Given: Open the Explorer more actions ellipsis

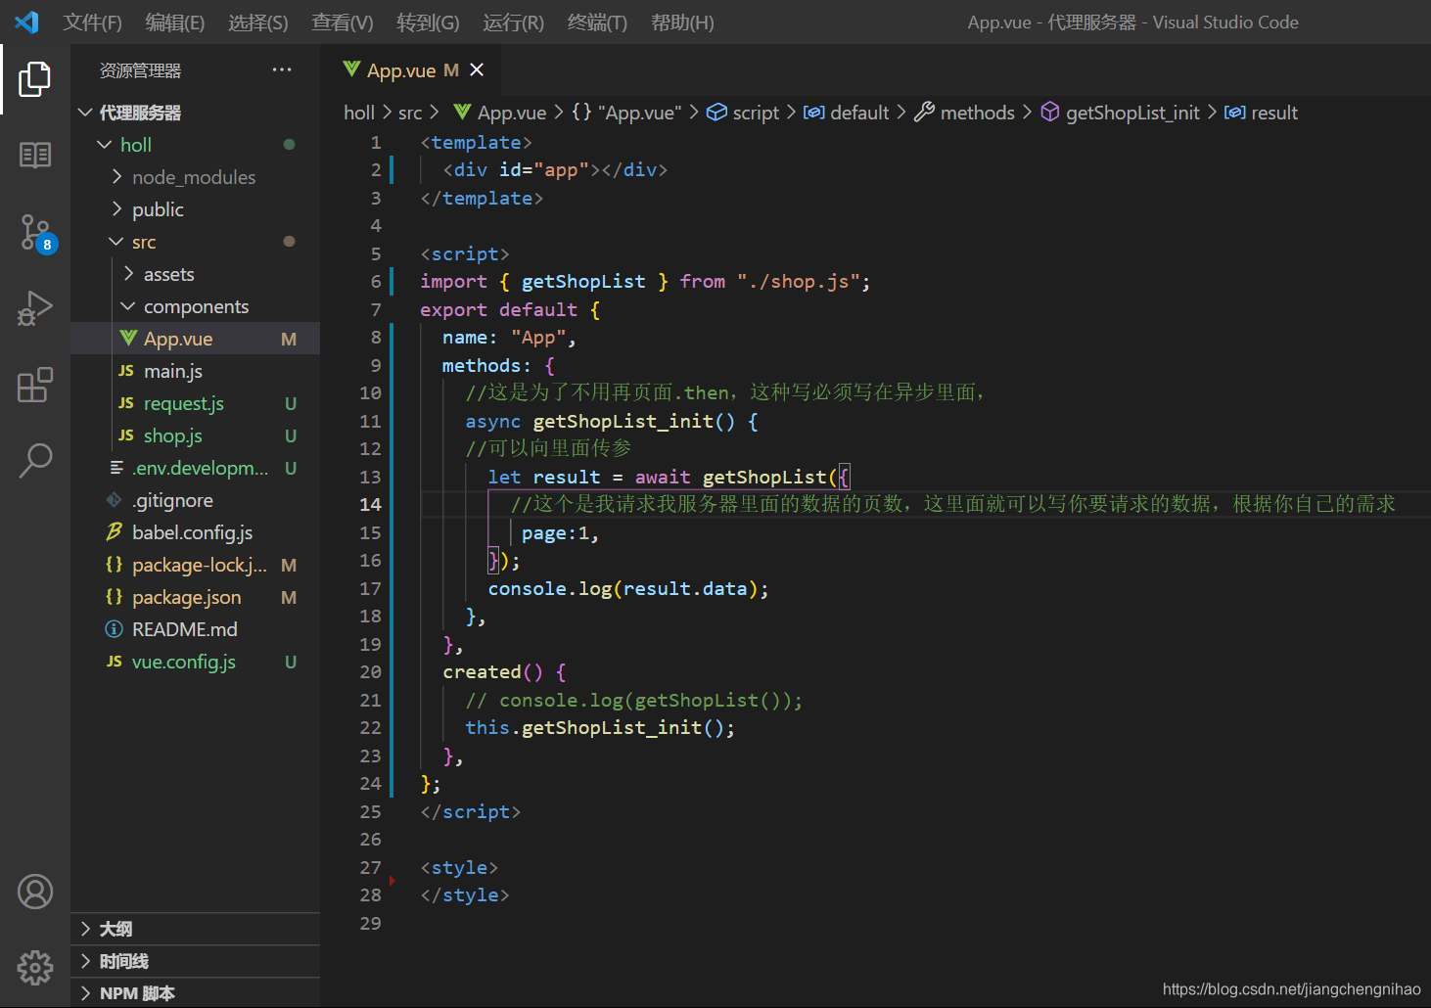Looking at the screenshot, I should (282, 69).
